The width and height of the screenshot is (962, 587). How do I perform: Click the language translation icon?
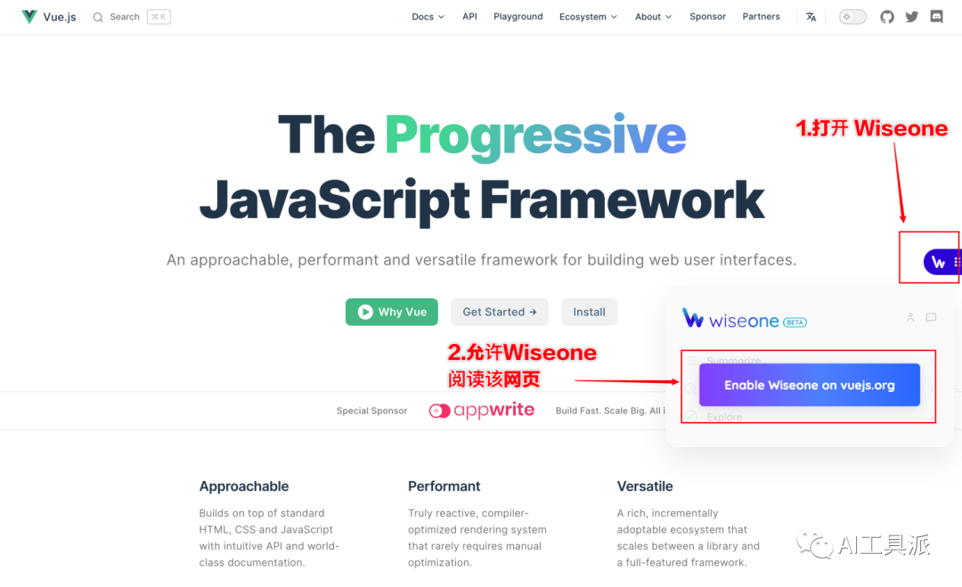811,17
